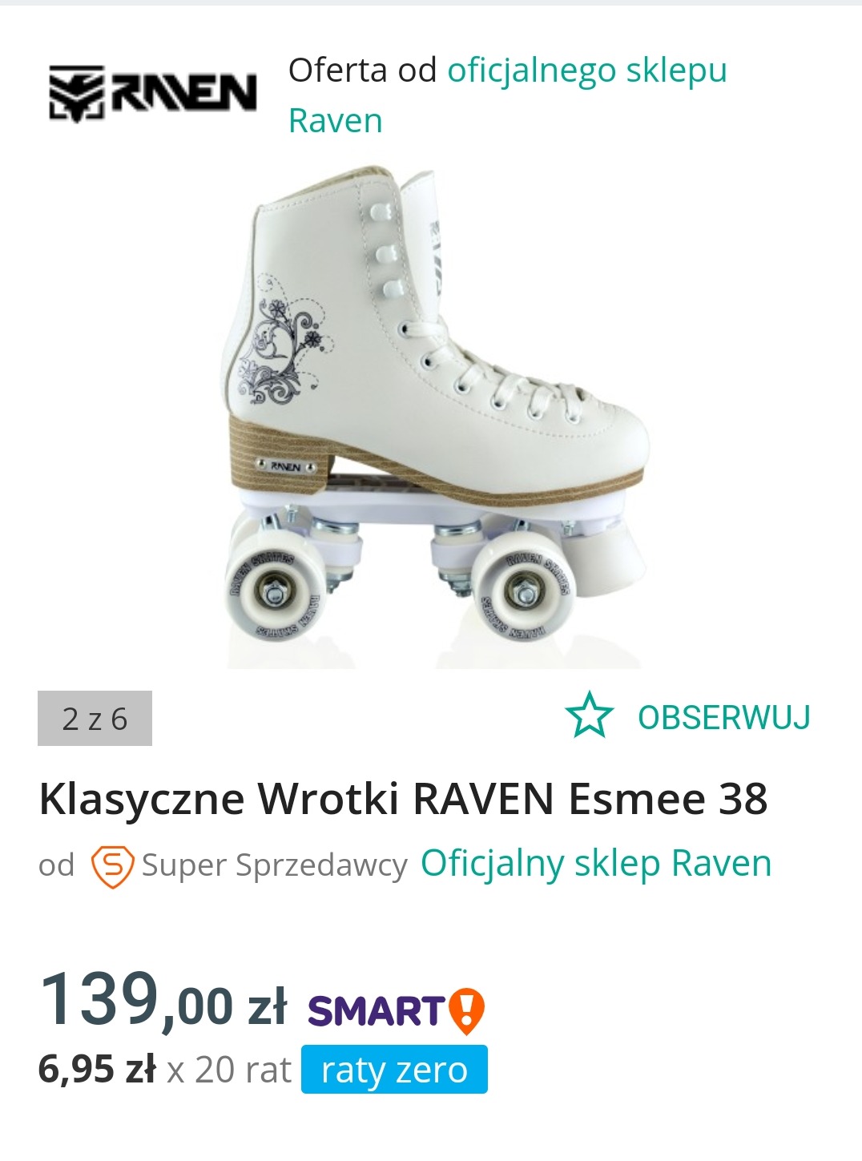Tap the Raven bird emblem logo
The width and height of the screenshot is (862, 1161).
(78, 93)
